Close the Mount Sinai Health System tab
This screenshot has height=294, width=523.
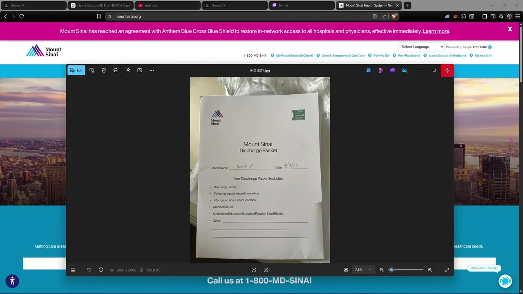pos(398,5)
